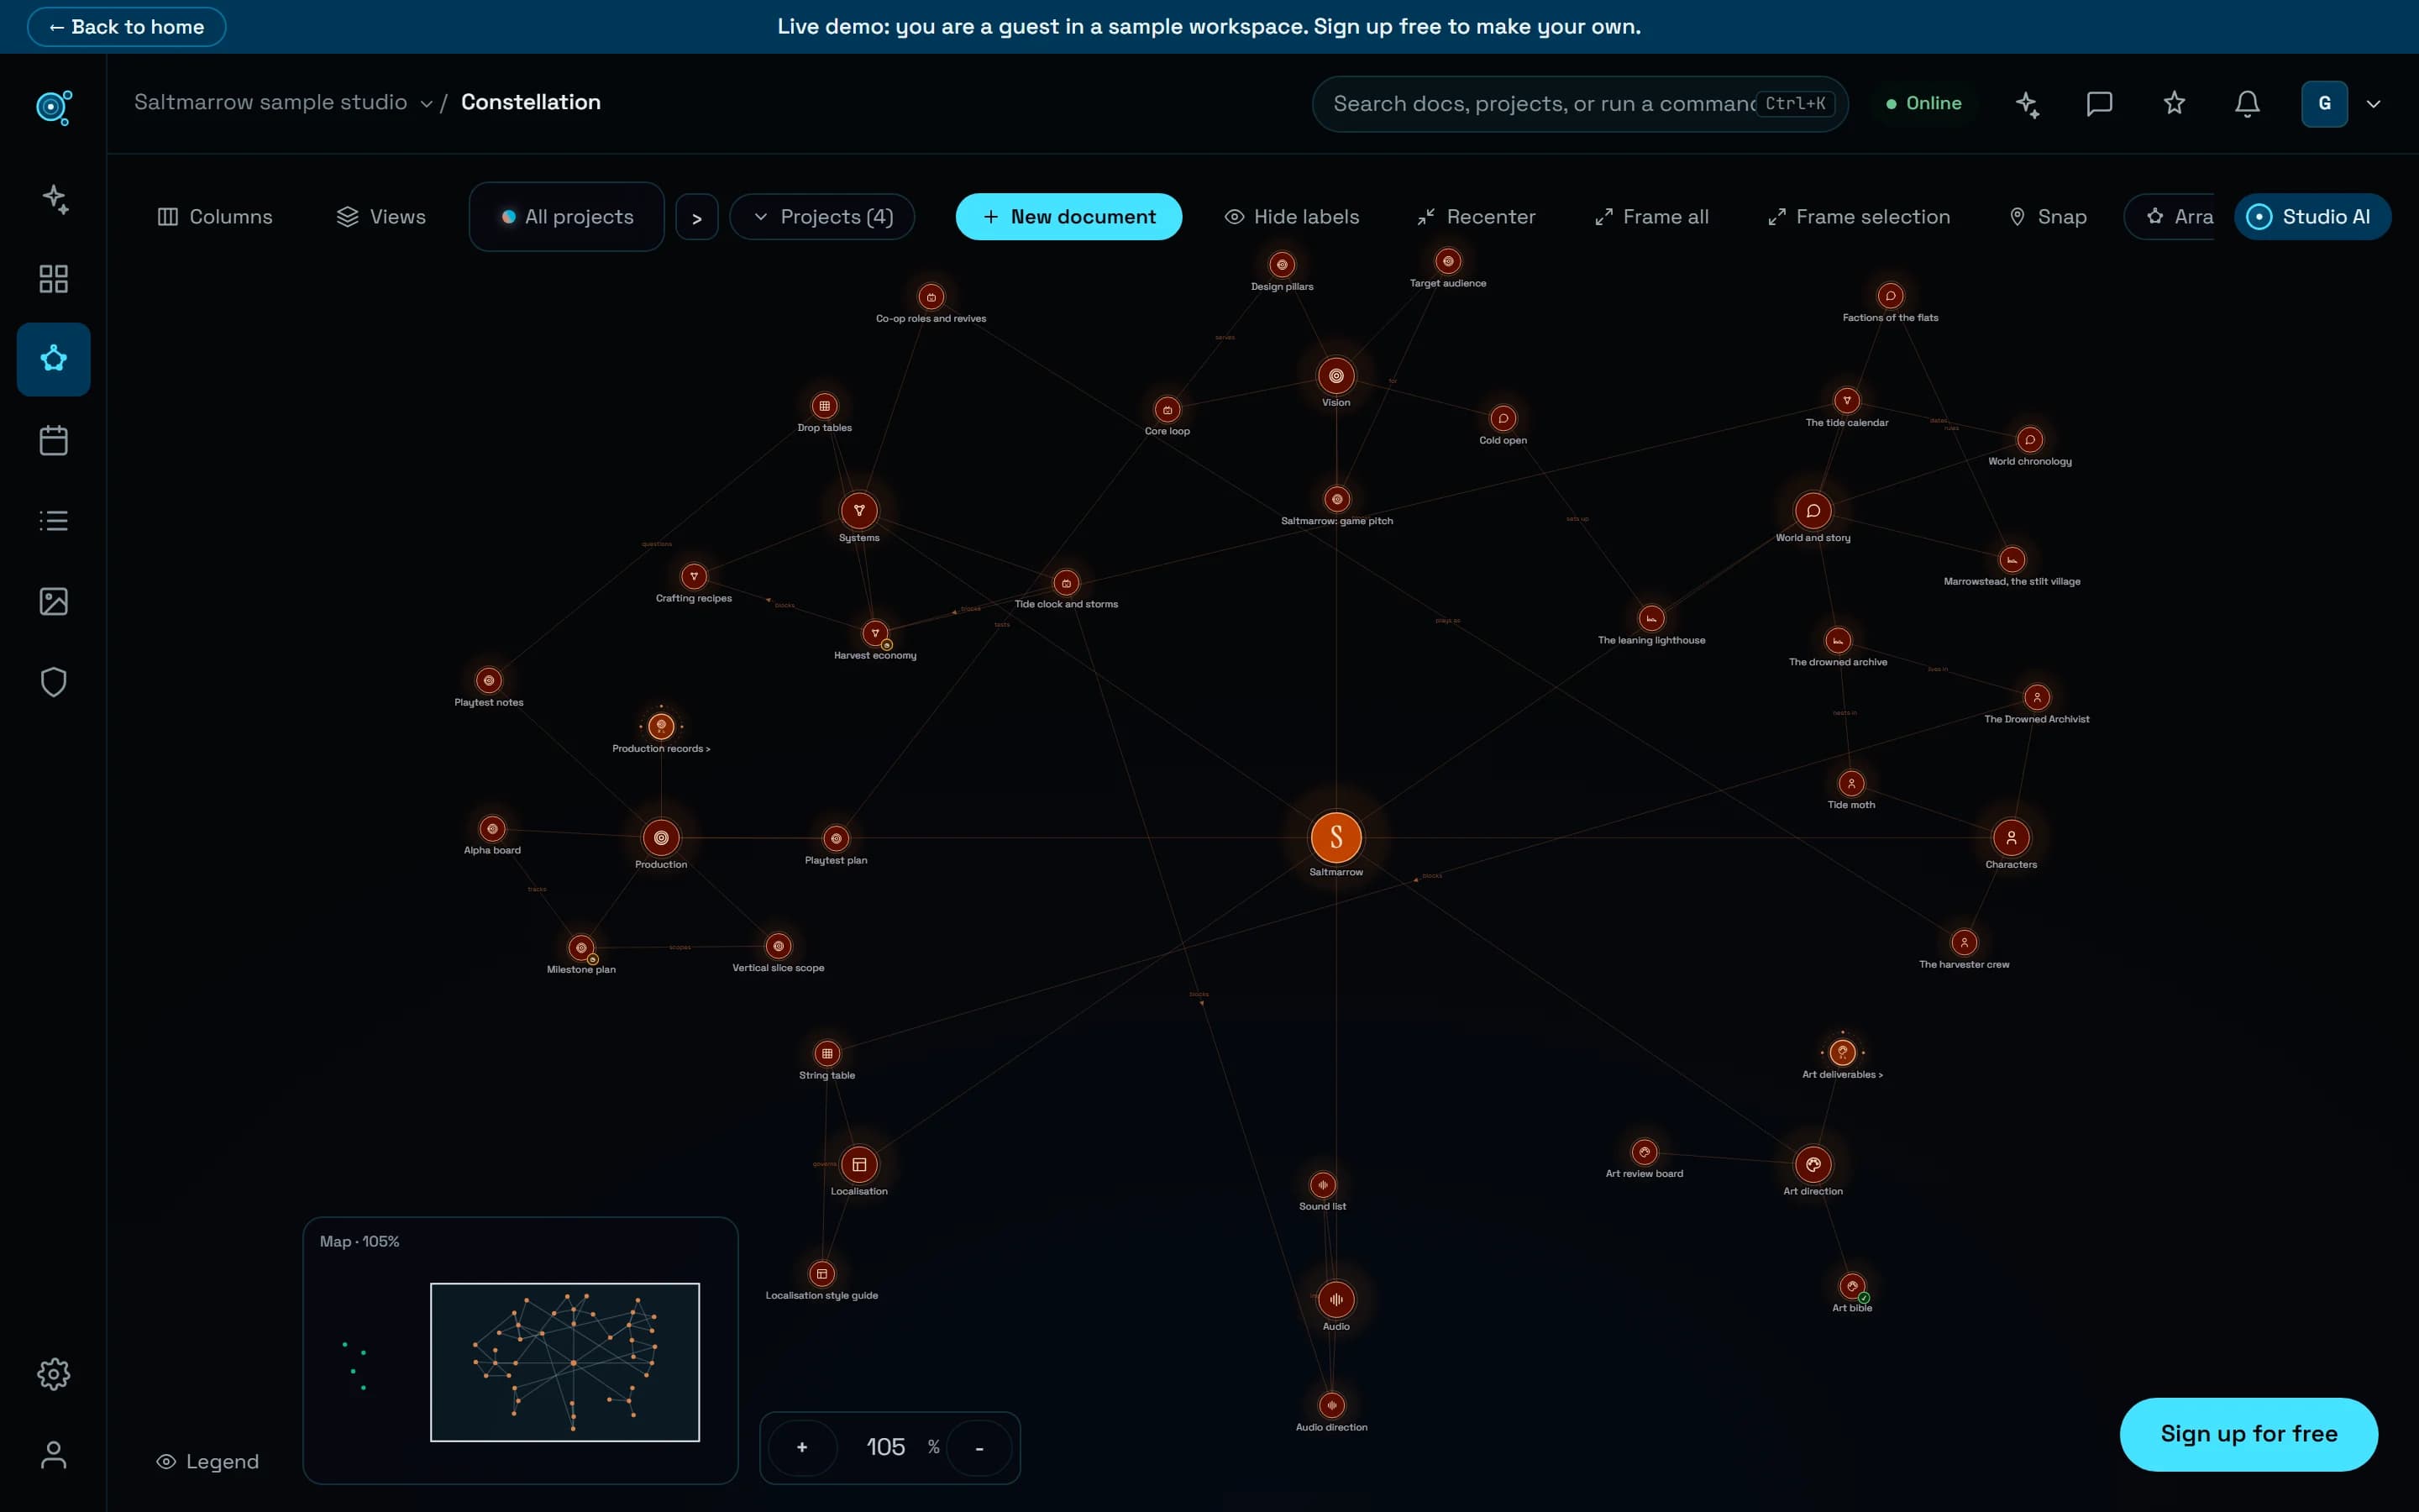Open the Constellation view in the sidebar
Viewport: 2419px width, 1512px height.
tap(54, 359)
